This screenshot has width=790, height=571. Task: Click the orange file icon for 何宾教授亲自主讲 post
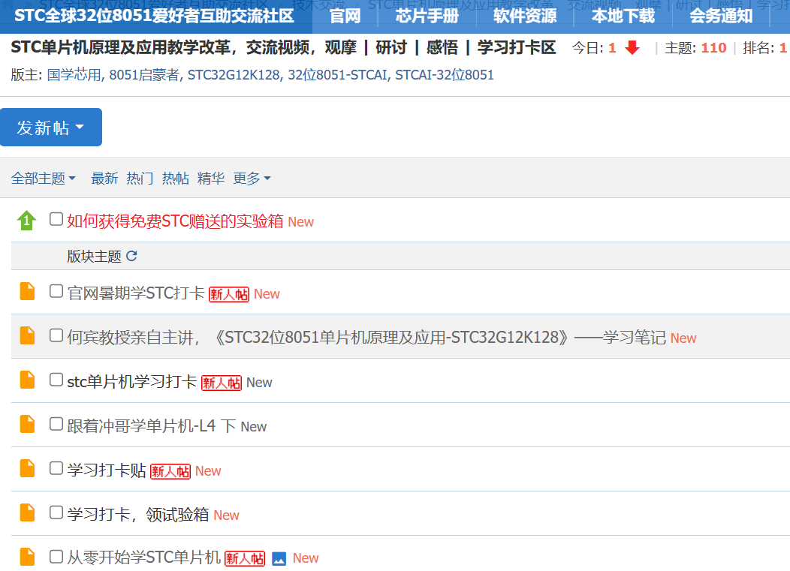[x=27, y=336]
